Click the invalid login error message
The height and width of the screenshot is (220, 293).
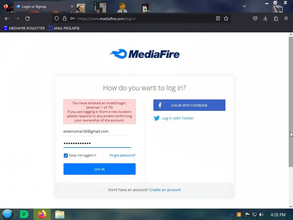point(100,112)
